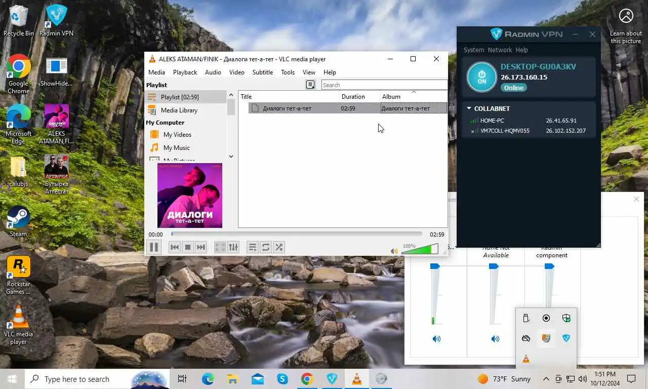Open Skype from taskbar
This screenshot has height=389, width=648.
click(x=282, y=379)
